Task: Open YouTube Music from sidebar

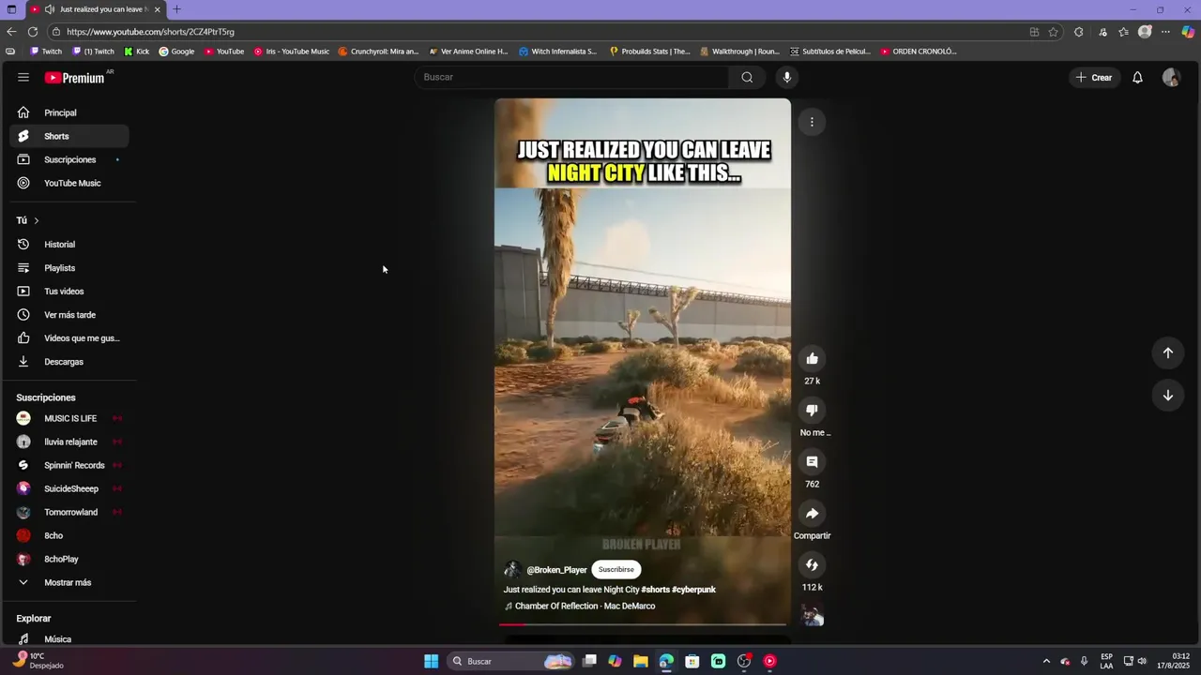Action: (x=69, y=183)
